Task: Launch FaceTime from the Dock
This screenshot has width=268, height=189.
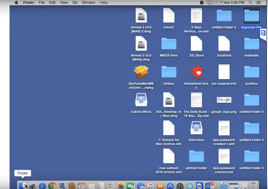Action: point(130,186)
